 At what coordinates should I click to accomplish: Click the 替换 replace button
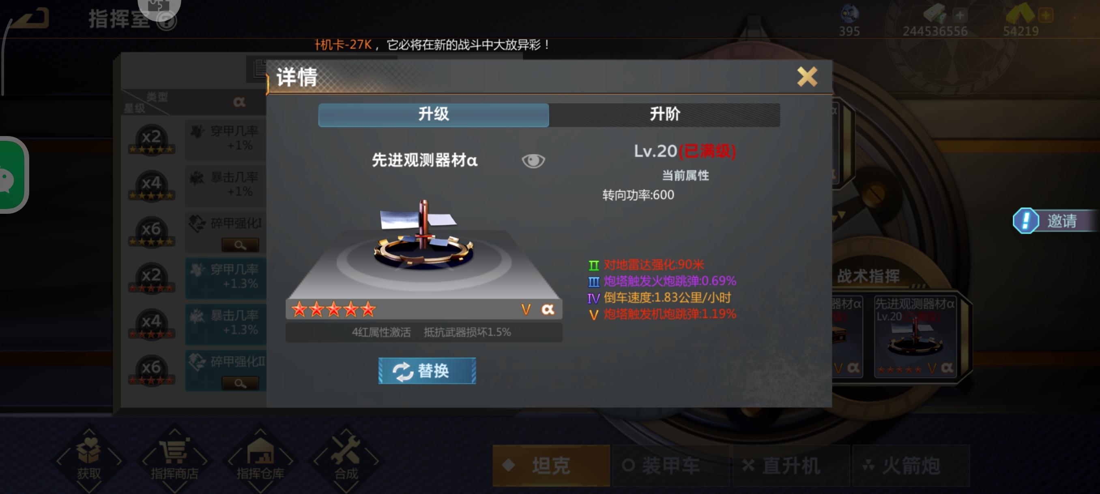[427, 370]
